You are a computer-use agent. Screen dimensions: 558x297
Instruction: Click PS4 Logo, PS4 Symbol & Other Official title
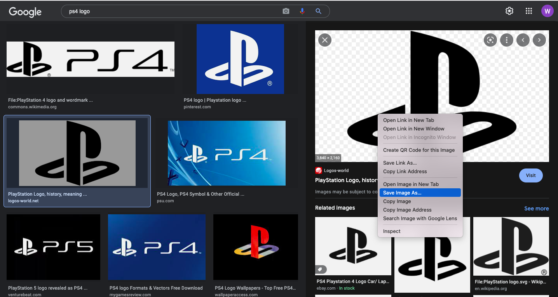pos(201,194)
